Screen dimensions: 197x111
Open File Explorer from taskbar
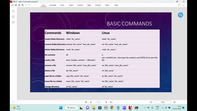point(94,108)
